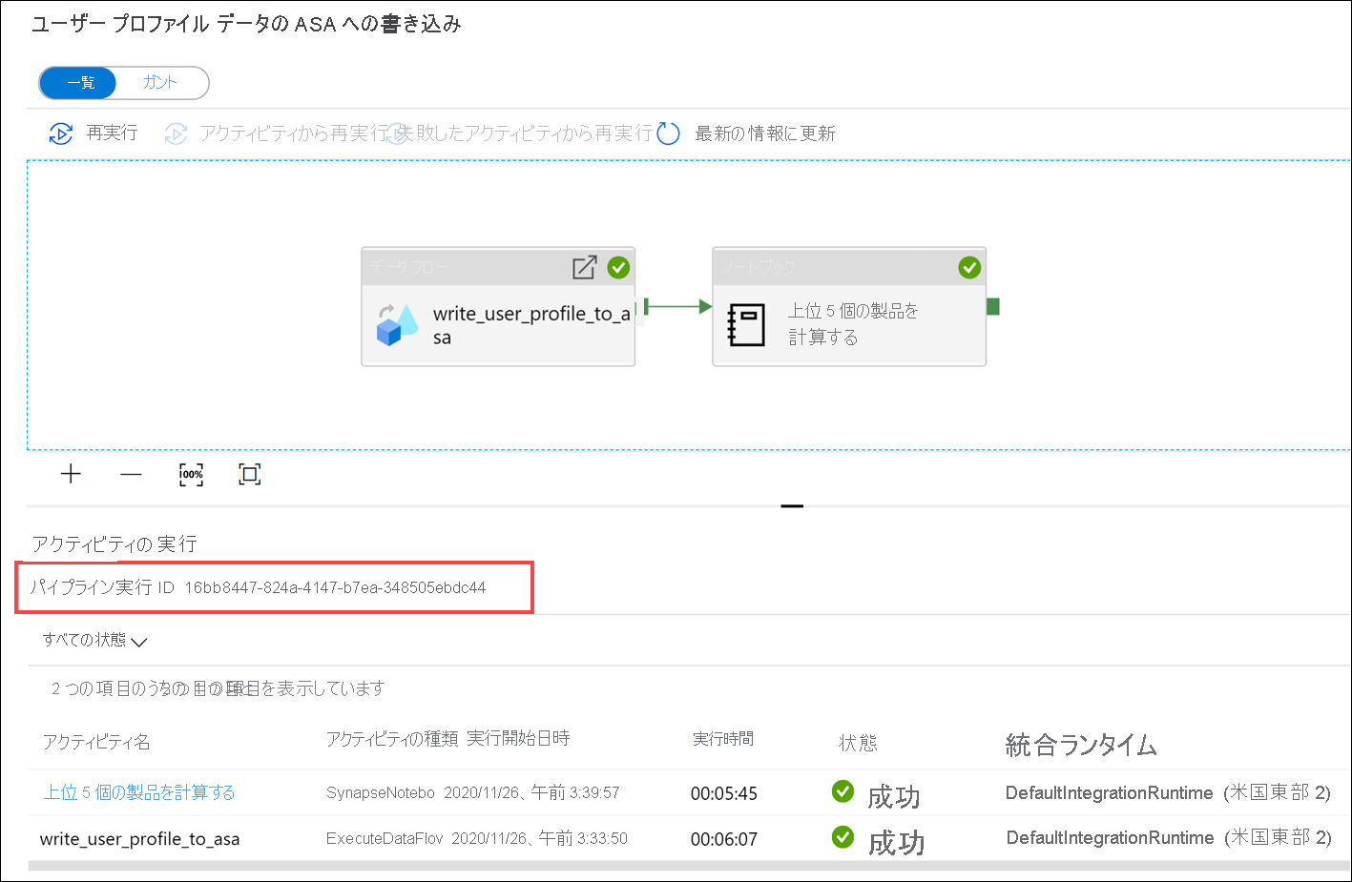Image resolution: width=1352 pixels, height=882 pixels.
Task: Click the 00:05:45 duration cell
Action: click(724, 793)
